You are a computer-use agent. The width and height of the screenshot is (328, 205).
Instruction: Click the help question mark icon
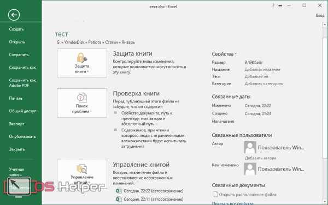(273, 5)
